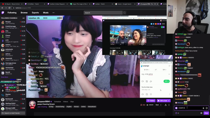Play Papago source text audio
Viewport: 210px width, 118px height.
(x=143, y=81)
